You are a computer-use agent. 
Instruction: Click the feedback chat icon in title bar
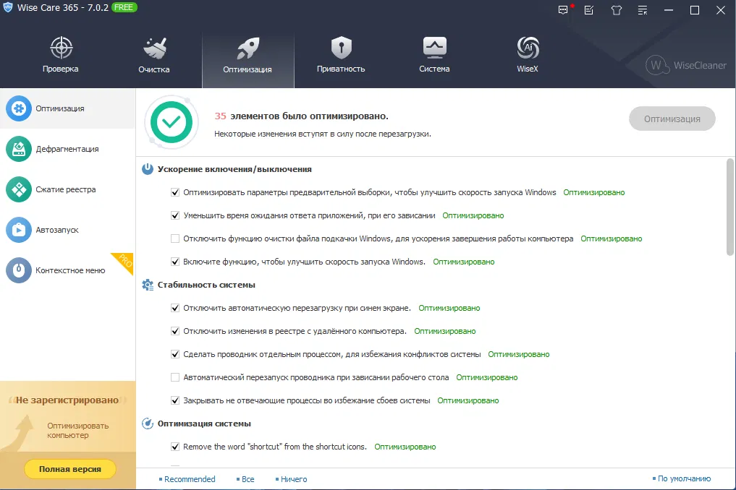pos(563,10)
